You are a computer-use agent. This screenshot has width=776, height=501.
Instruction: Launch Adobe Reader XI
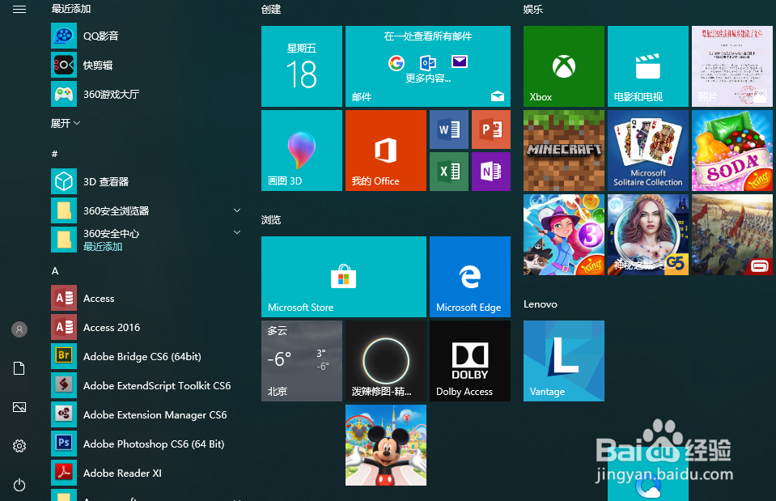146,473
